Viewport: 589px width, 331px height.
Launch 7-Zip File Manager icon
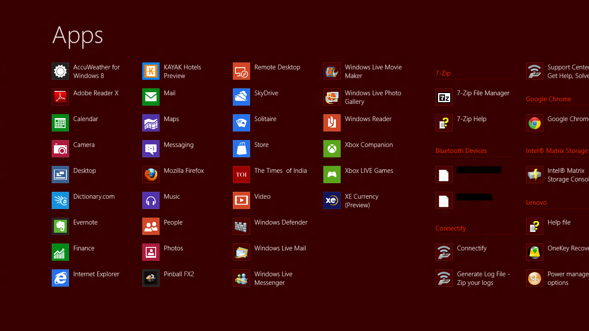coord(444,97)
